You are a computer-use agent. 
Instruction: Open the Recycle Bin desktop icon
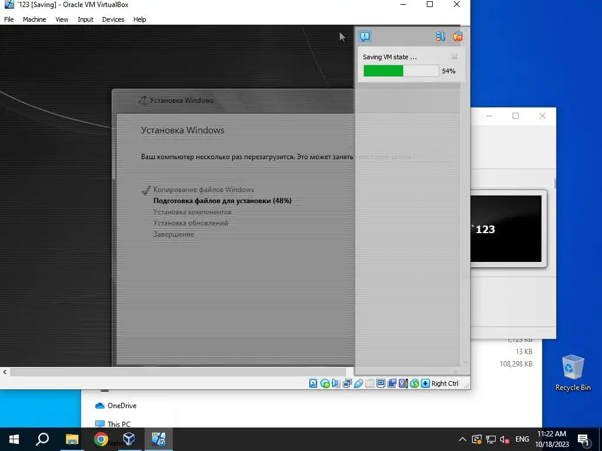pyautogui.click(x=573, y=373)
